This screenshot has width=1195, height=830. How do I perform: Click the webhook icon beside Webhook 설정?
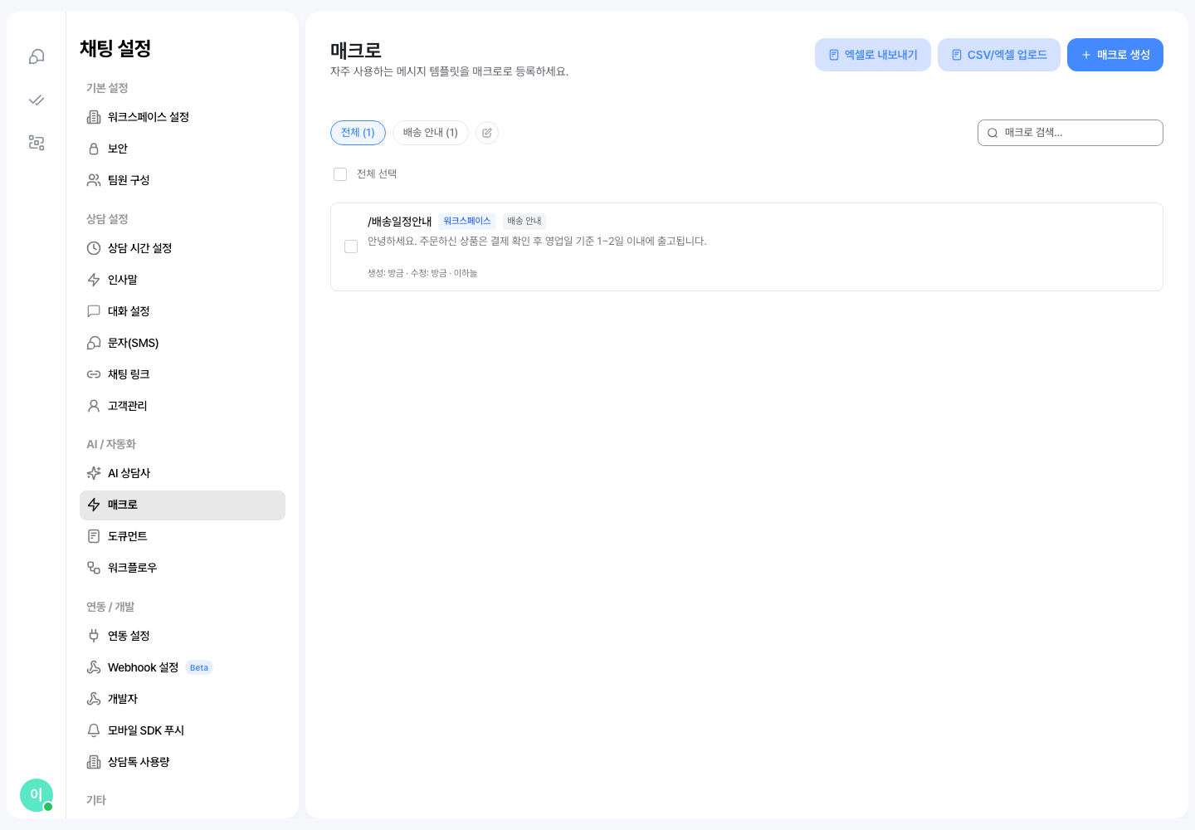tap(94, 667)
